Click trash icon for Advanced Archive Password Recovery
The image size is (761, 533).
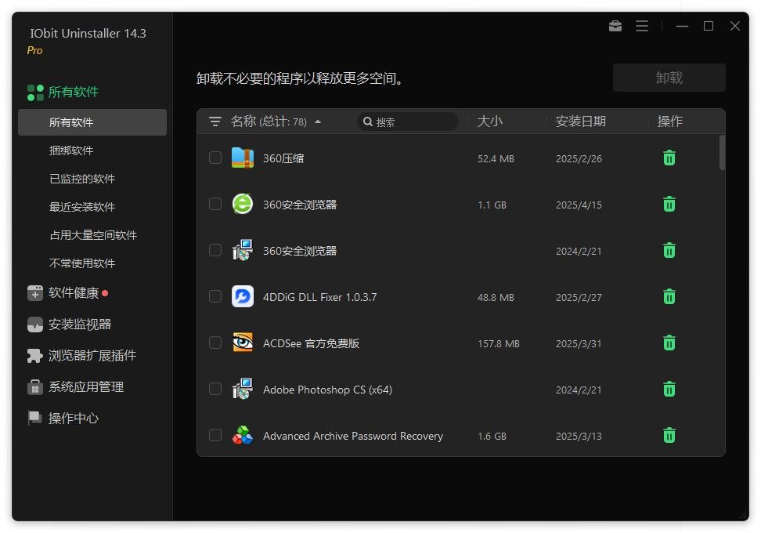[669, 435]
